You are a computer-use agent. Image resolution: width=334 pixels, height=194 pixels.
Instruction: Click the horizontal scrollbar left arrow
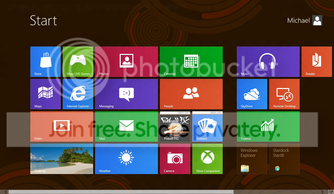6,192
